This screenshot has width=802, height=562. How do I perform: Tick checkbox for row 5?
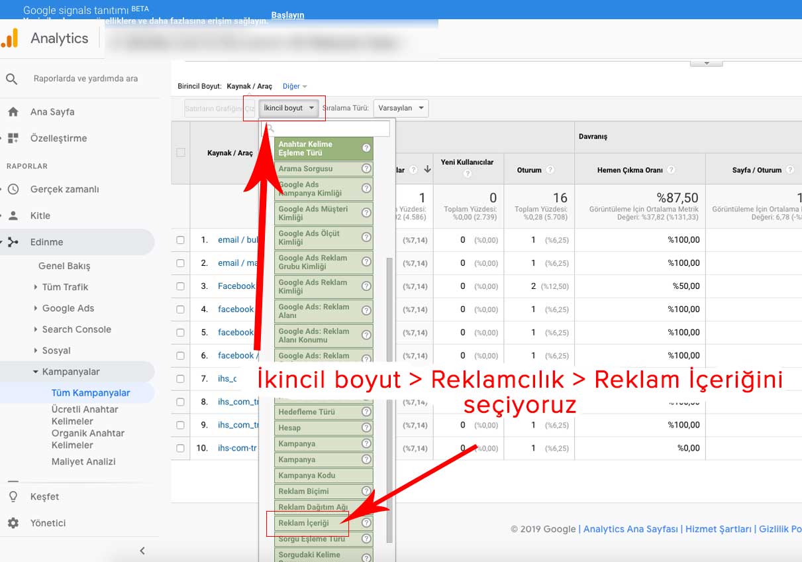click(180, 333)
